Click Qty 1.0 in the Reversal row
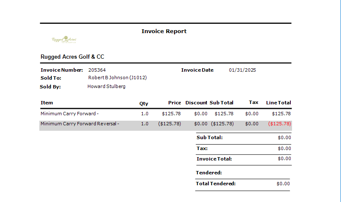Viewport: 341px width, 202px height. [x=145, y=124]
